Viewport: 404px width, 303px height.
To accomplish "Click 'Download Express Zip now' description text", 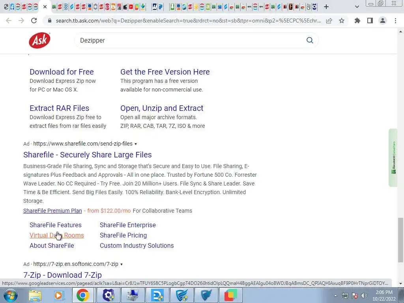I will 63,81.
